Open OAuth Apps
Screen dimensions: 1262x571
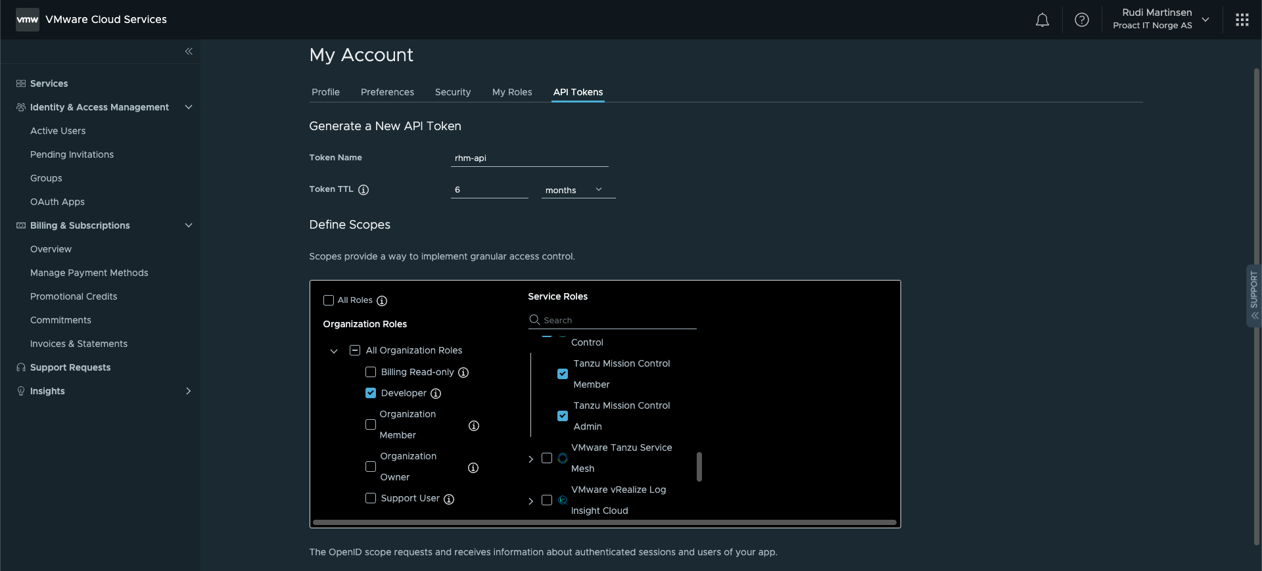(57, 202)
